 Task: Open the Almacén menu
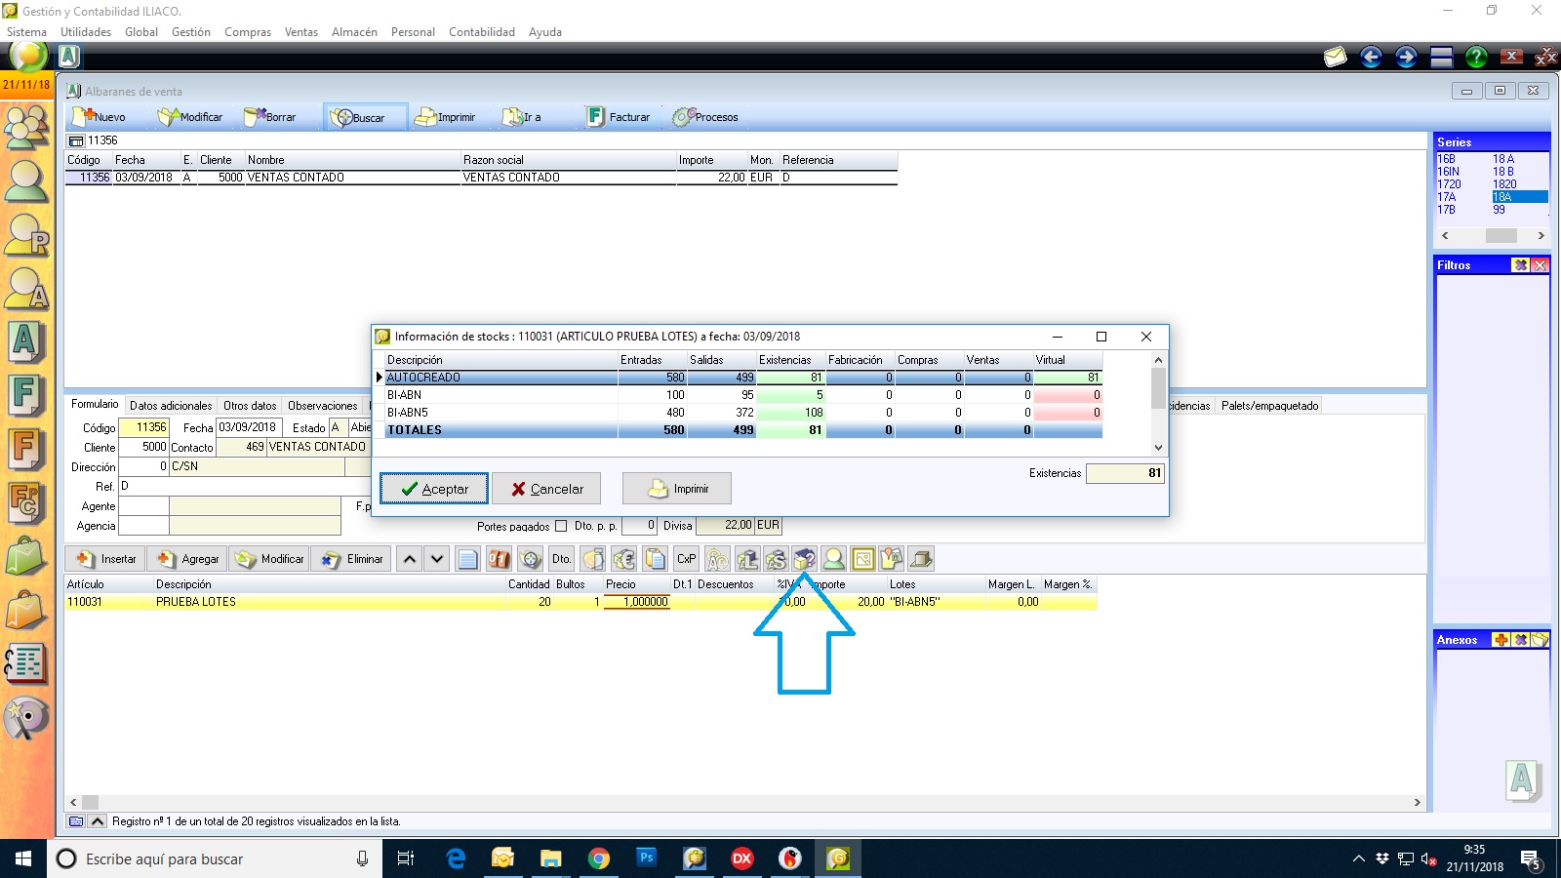coord(354,32)
